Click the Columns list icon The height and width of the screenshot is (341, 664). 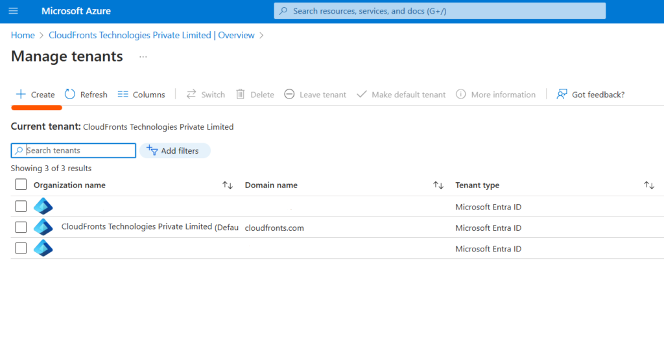(123, 94)
